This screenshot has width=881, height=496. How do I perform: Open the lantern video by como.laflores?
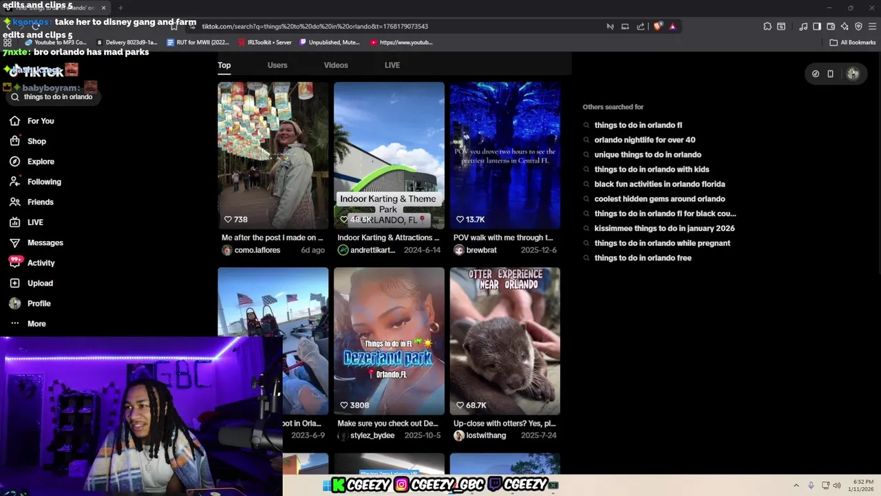pyautogui.click(x=273, y=156)
